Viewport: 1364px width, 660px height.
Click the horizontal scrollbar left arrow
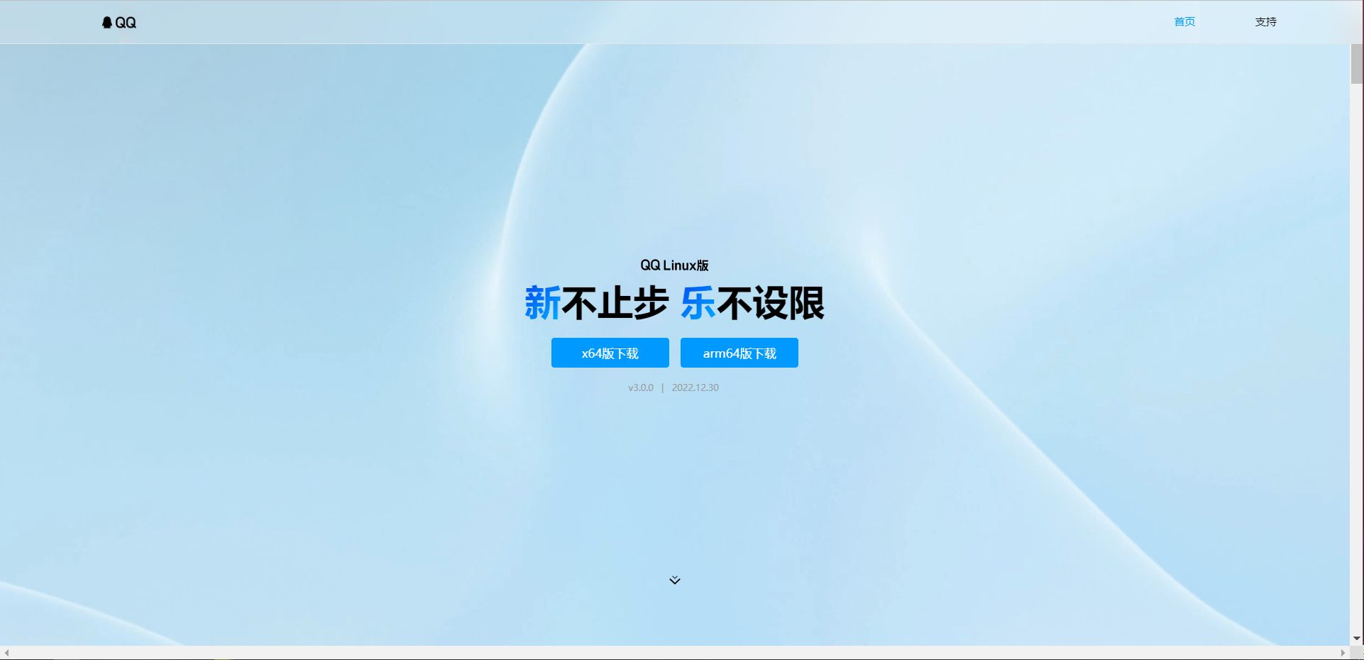[x=6, y=653]
